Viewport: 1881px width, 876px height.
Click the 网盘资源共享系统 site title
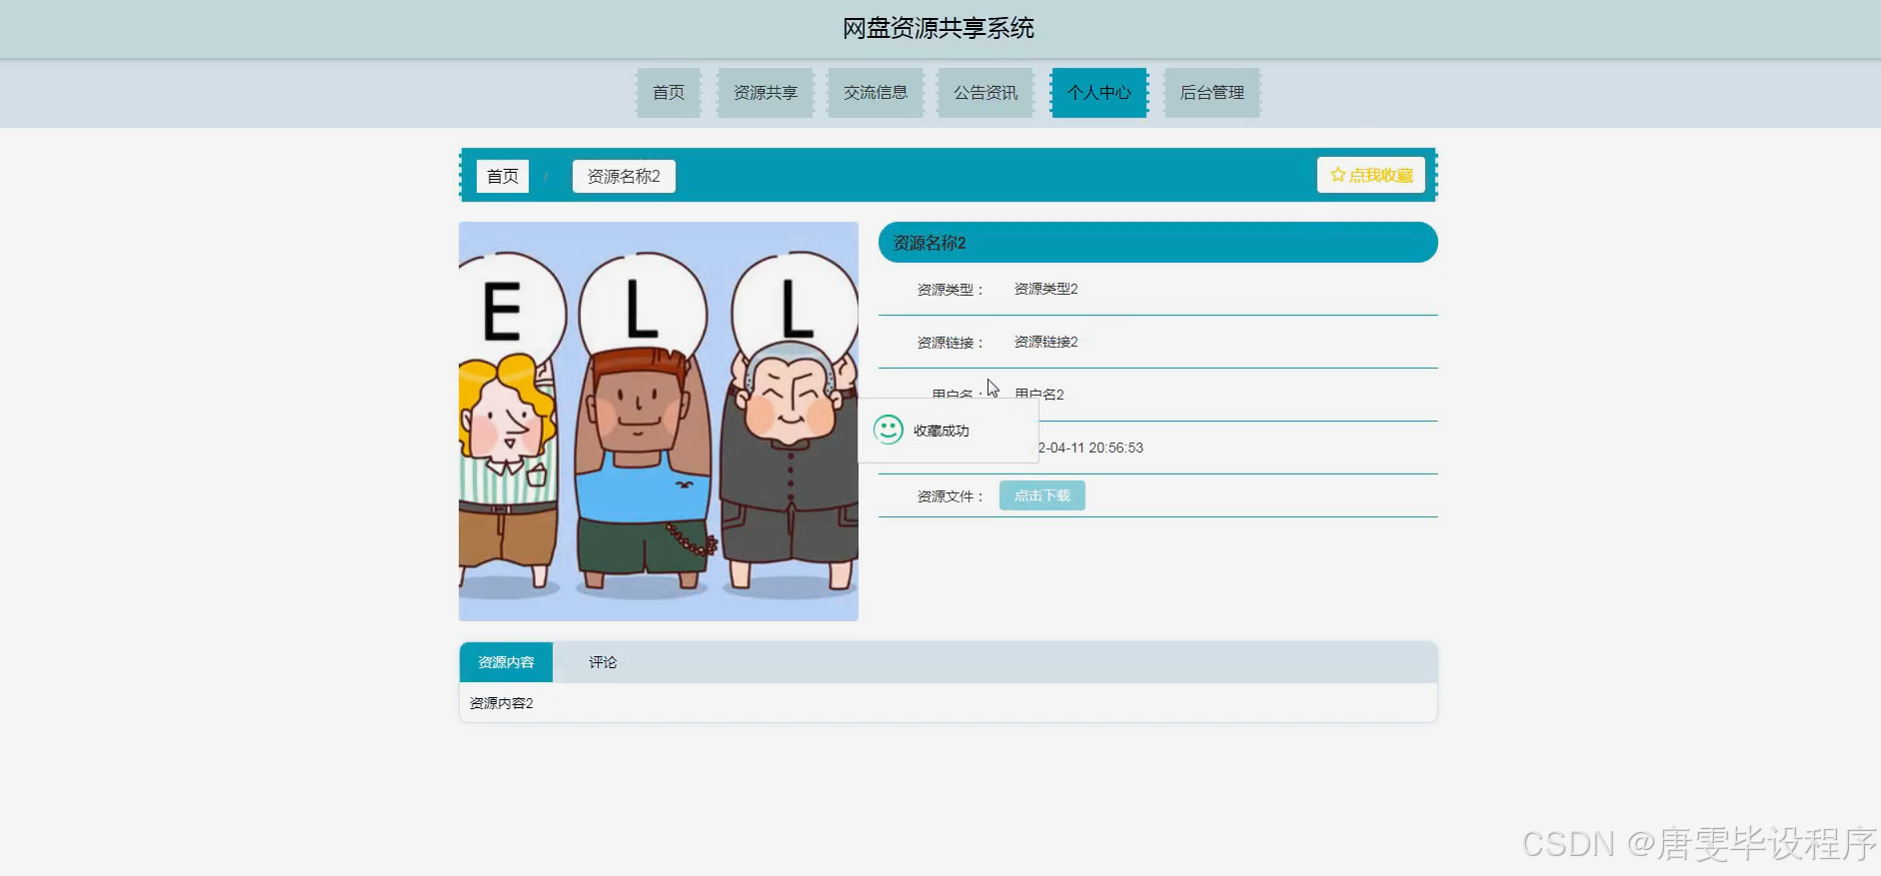pyautogui.click(x=939, y=28)
